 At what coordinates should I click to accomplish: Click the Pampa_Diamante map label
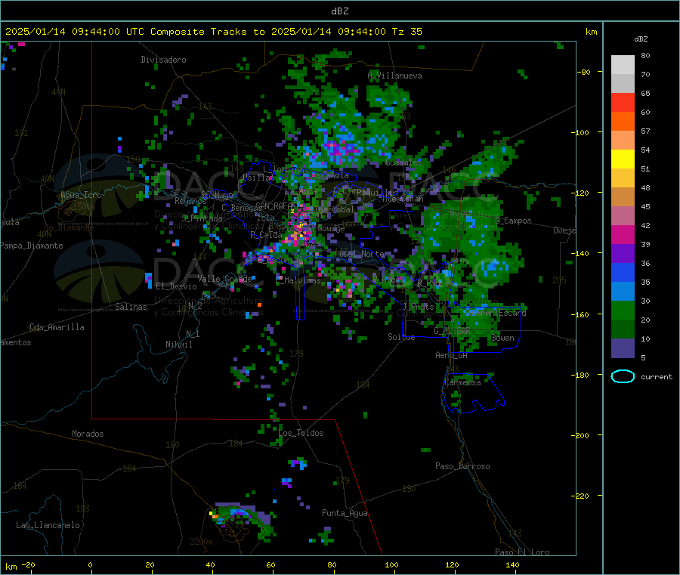[x=32, y=246]
